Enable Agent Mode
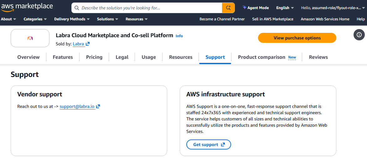The height and width of the screenshot is (162, 367). click(x=256, y=8)
